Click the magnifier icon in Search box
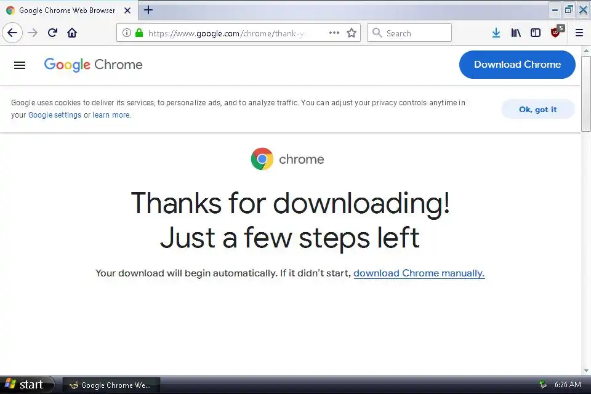This screenshot has height=394, width=591. coord(377,33)
